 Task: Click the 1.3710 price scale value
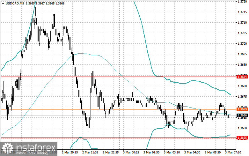pos(242,23)
